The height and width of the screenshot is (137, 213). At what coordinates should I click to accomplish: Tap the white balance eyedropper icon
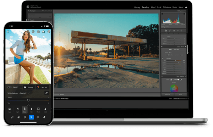click(47, 93)
